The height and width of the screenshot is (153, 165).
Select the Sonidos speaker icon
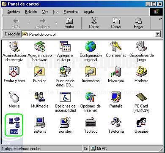65,122
